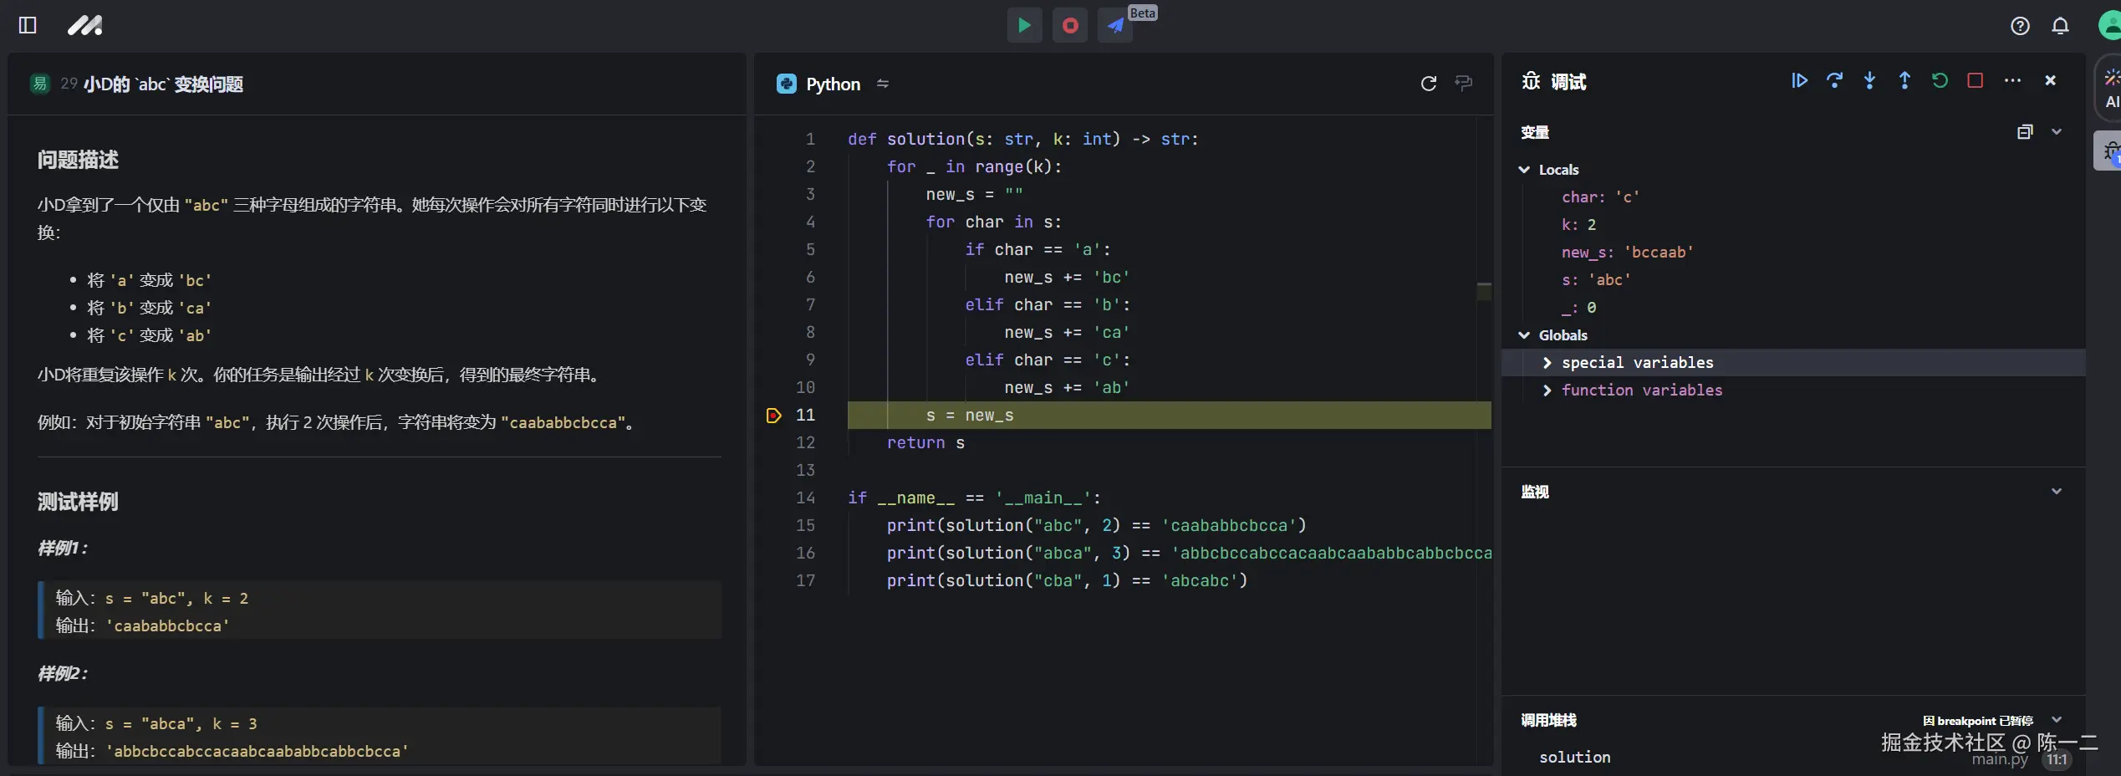The height and width of the screenshot is (776, 2121).
Task: Click Continue in the debug toolbar
Action: pyautogui.click(x=1800, y=80)
